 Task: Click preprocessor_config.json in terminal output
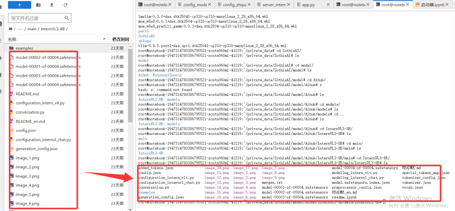357,187
